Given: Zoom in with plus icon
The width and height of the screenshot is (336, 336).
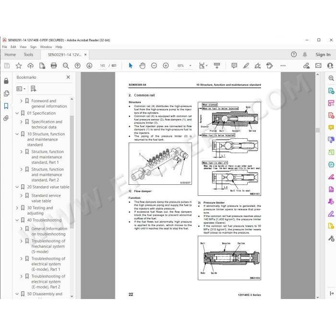Looking at the screenshot, I should tap(166, 66).
